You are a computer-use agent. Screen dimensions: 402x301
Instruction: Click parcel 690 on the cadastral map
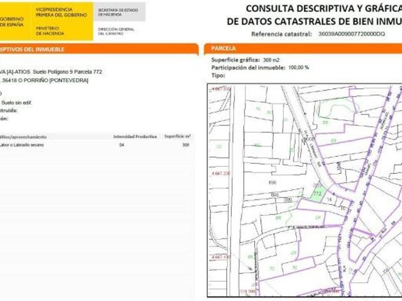pyautogui.click(x=273, y=182)
